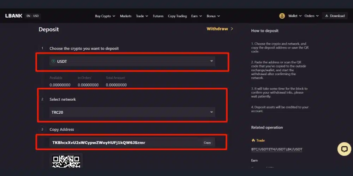353x176 pixels.
Task: Expand the Bonus menu
Action: [x=213, y=16]
